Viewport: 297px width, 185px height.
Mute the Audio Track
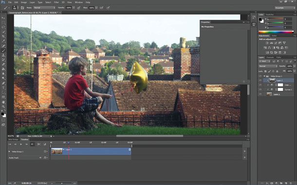coord(40,158)
